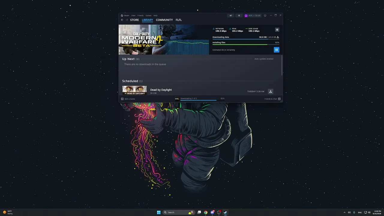Open Task View on the taskbar
This screenshot has height=216, width=384.
[x=199, y=212]
